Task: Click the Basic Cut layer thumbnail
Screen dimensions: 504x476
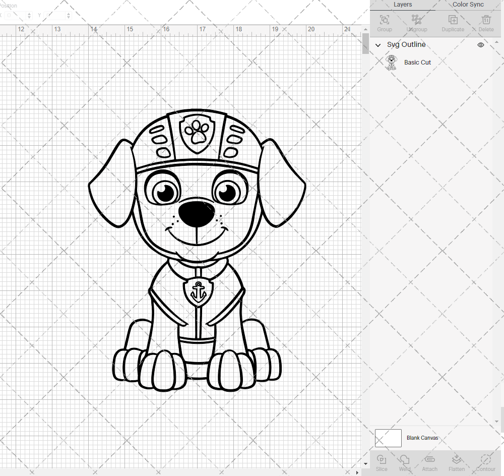Action: 391,62
